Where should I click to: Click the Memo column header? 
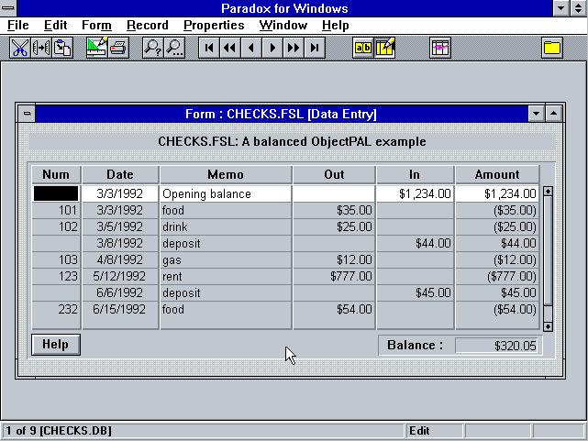click(x=226, y=174)
